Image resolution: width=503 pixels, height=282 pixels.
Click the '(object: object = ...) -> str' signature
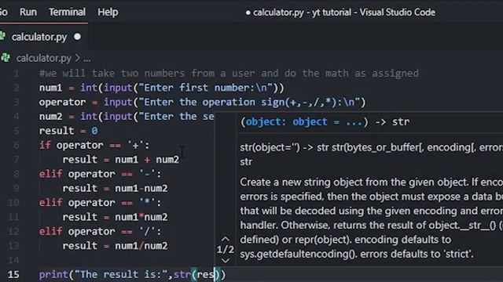pyautogui.click(x=325, y=122)
